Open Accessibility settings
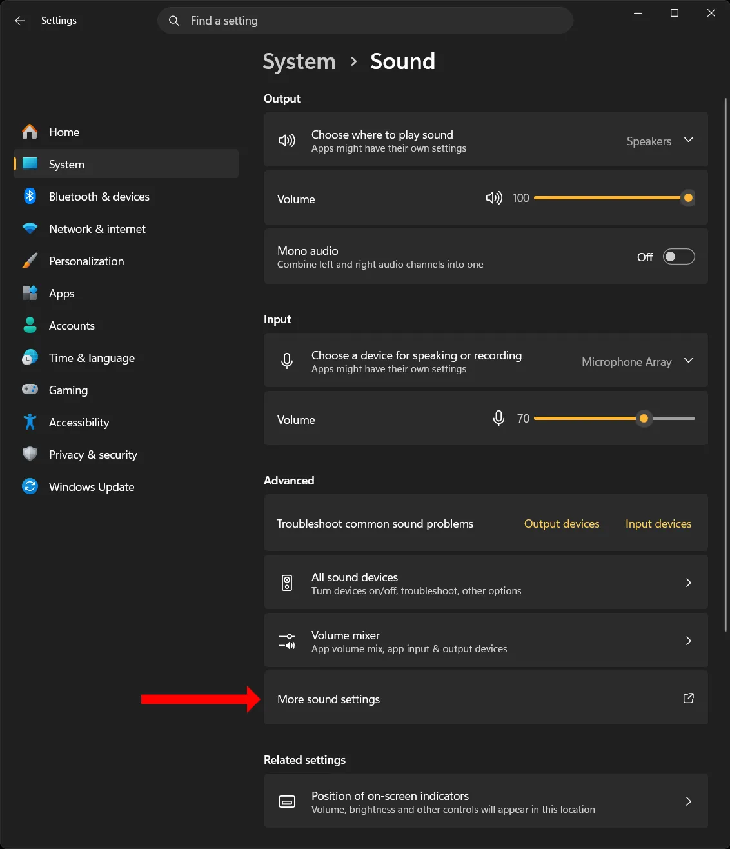730x849 pixels. [x=126, y=422]
